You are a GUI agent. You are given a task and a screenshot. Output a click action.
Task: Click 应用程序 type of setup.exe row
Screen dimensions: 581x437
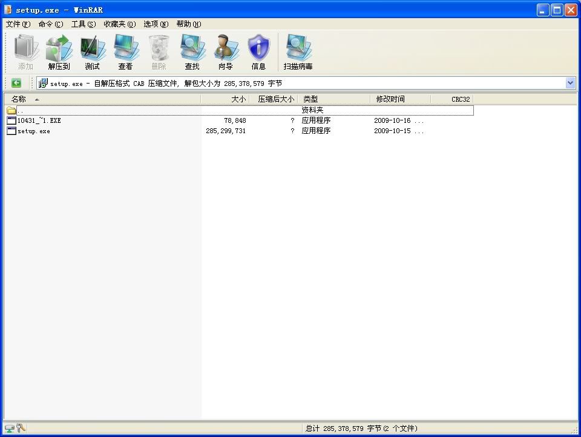point(316,131)
